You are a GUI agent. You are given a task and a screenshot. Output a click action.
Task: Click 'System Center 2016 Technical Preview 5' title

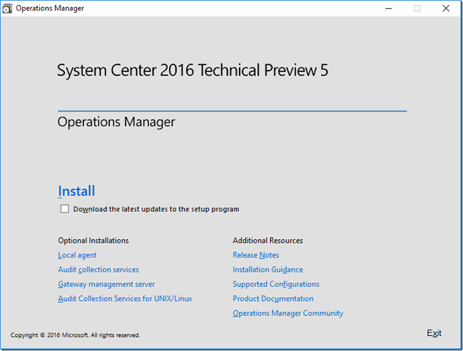(x=193, y=70)
